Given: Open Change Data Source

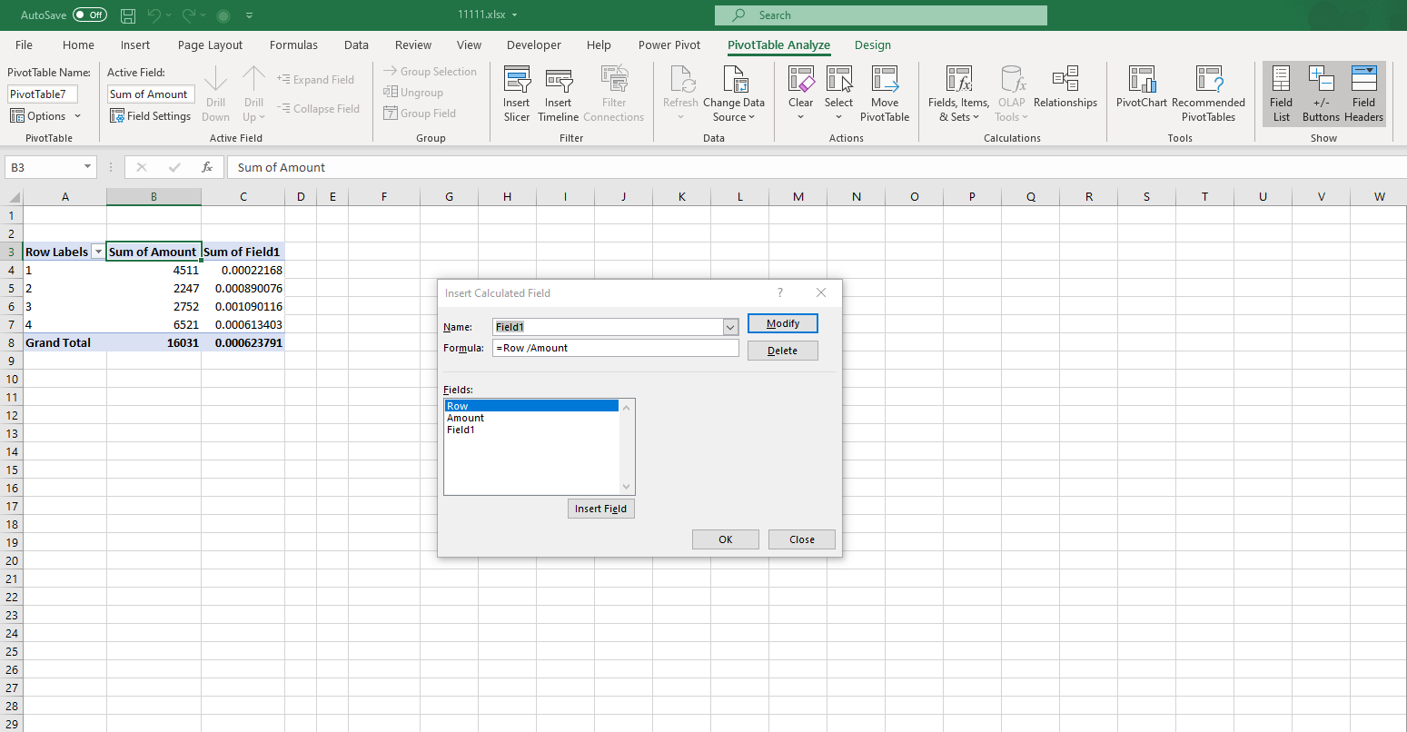Looking at the screenshot, I should click(734, 94).
